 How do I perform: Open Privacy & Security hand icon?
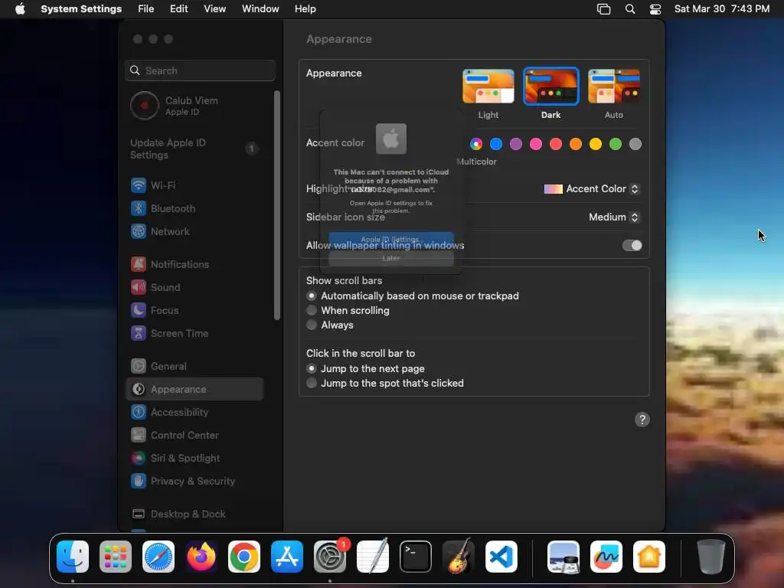pyautogui.click(x=139, y=481)
